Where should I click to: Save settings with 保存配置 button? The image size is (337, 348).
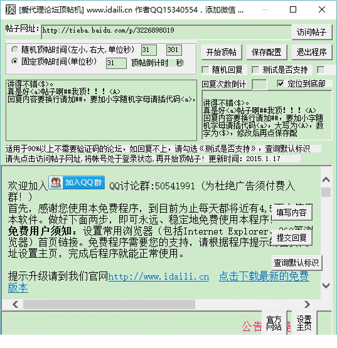click(x=267, y=53)
